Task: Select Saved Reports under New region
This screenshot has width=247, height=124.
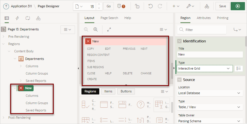Action: (36, 110)
